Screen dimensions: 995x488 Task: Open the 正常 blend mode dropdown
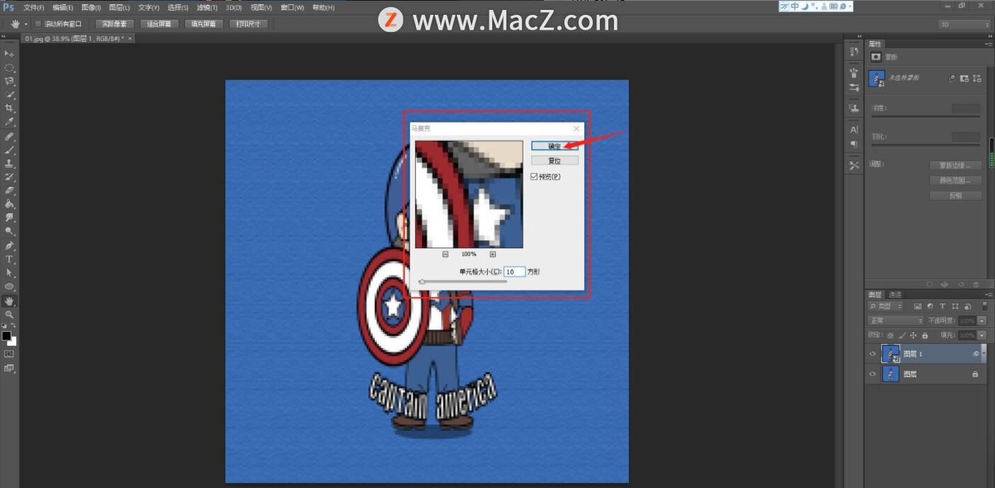tap(895, 320)
